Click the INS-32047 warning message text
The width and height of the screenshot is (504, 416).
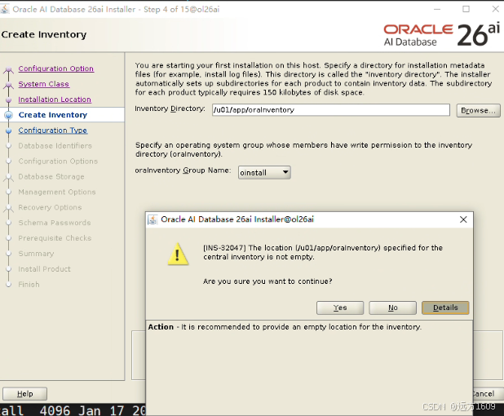pos(323,252)
